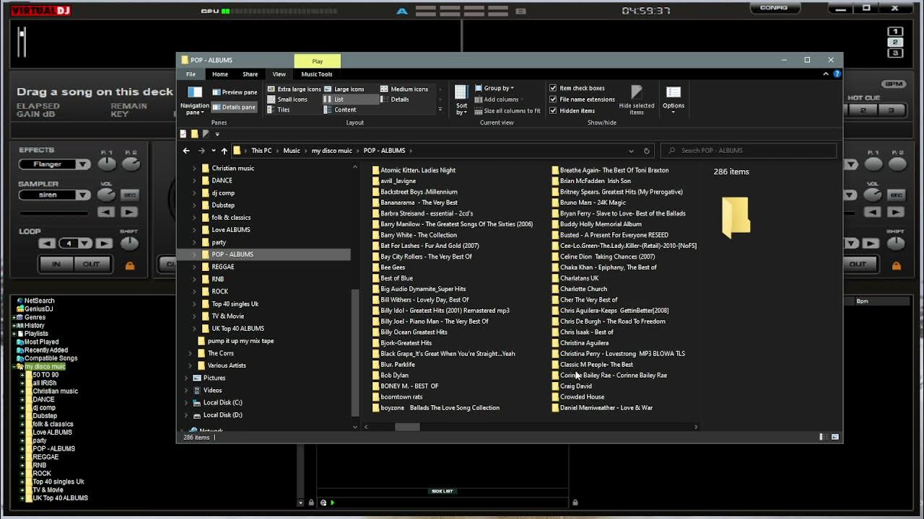Toggle the Preview pane button
Image resolution: width=924 pixels, height=519 pixels.
pyautogui.click(x=235, y=92)
